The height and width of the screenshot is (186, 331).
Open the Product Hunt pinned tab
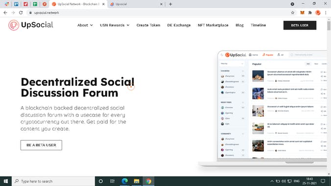click(x=45, y=4)
